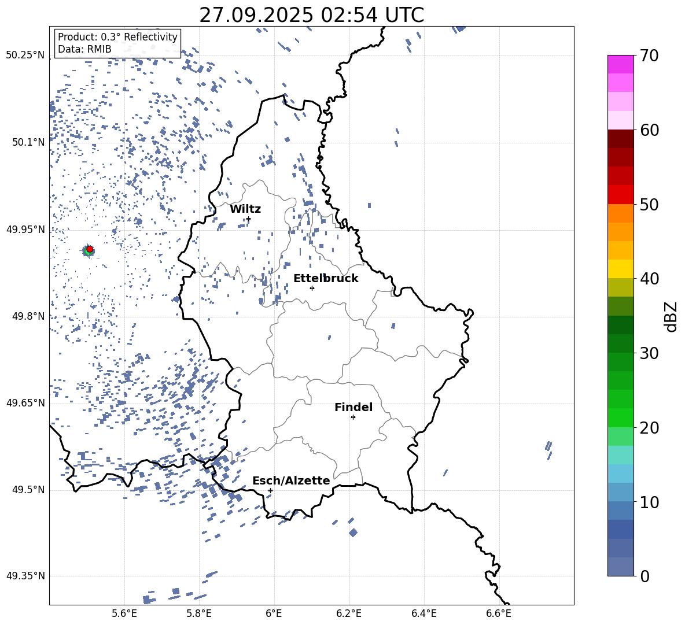Screen dimensions: 685x625
Task: Click the yellow colorbar swatch above 40
Action: tap(620, 269)
